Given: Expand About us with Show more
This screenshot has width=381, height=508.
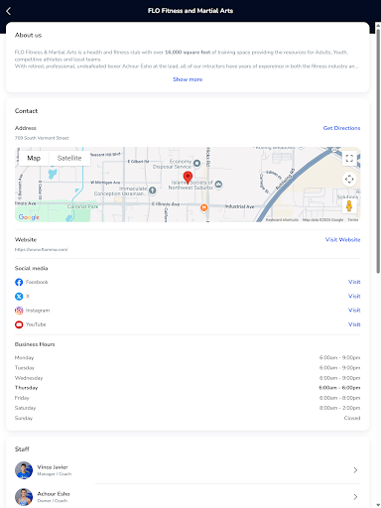Looking at the screenshot, I should pyautogui.click(x=188, y=79).
